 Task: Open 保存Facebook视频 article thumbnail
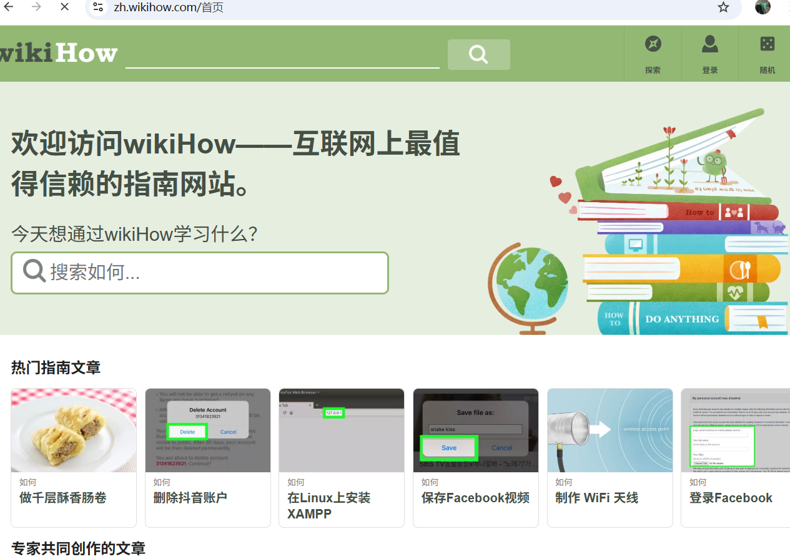476,430
